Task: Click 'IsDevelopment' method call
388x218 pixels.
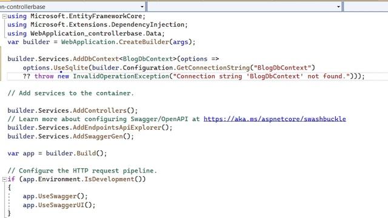Action: pyautogui.click(x=109, y=179)
